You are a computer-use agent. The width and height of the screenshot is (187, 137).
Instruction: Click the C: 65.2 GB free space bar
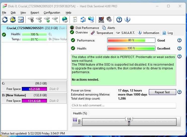[x=34, y=89]
